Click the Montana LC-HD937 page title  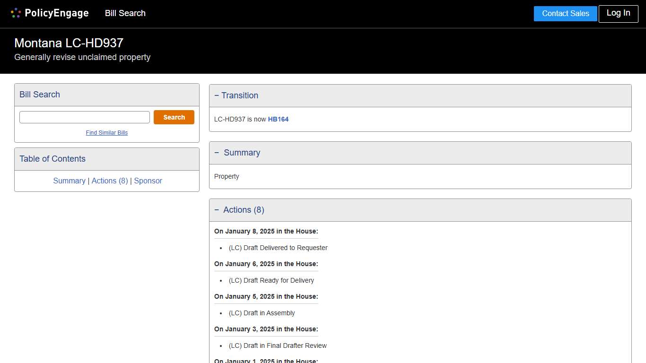pyautogui.click(x=69, y=43)
